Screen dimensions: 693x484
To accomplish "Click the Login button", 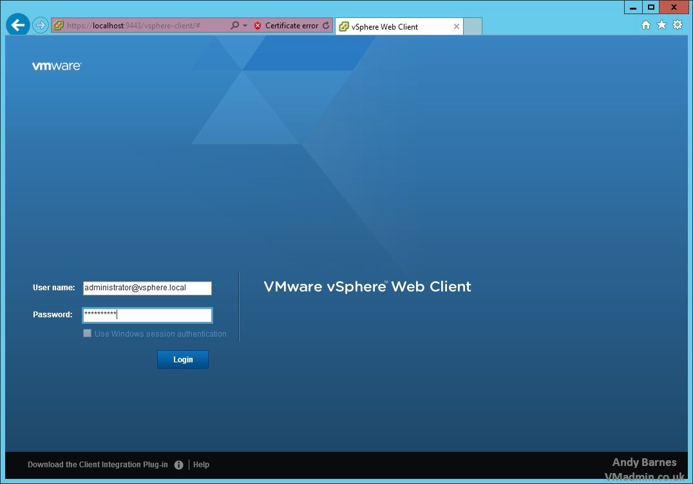I will tap(183, 360).
